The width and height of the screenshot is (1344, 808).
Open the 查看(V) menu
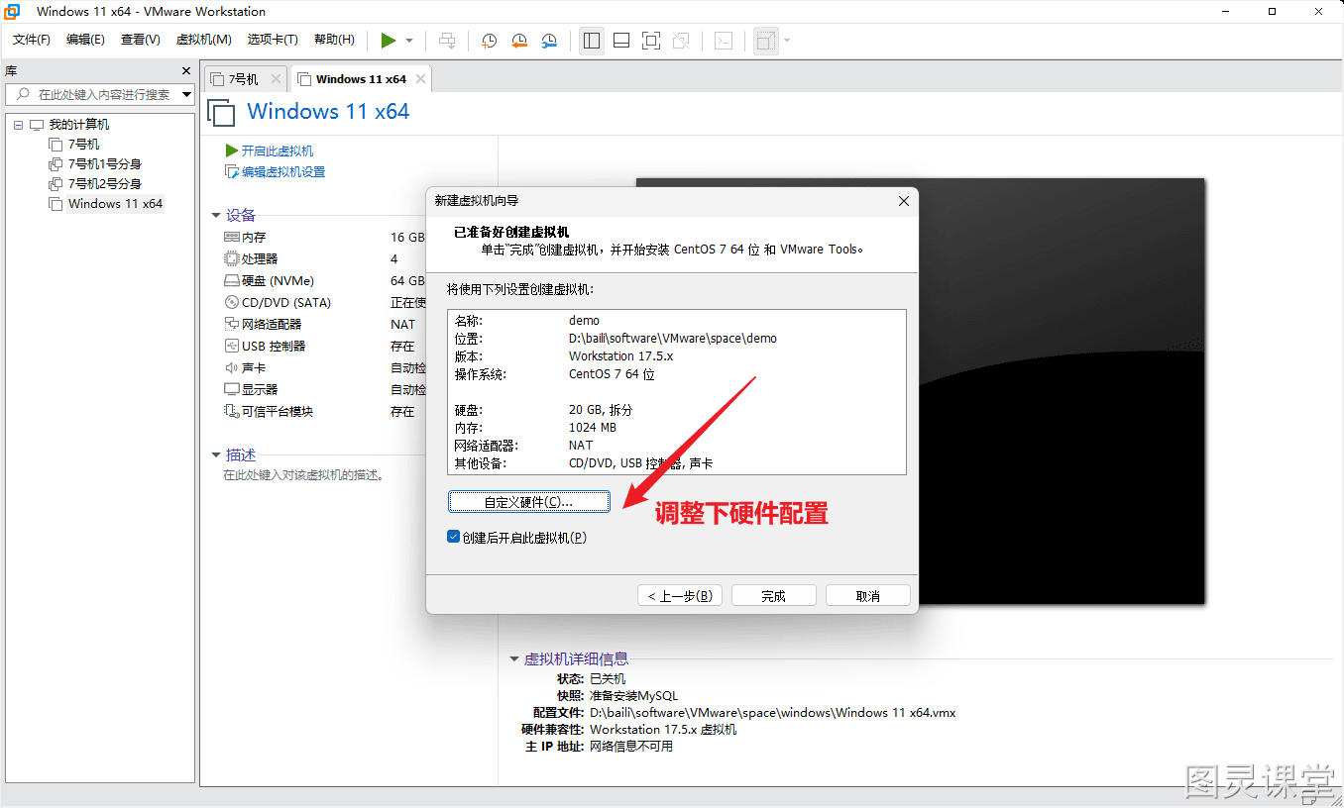(141, 40)
